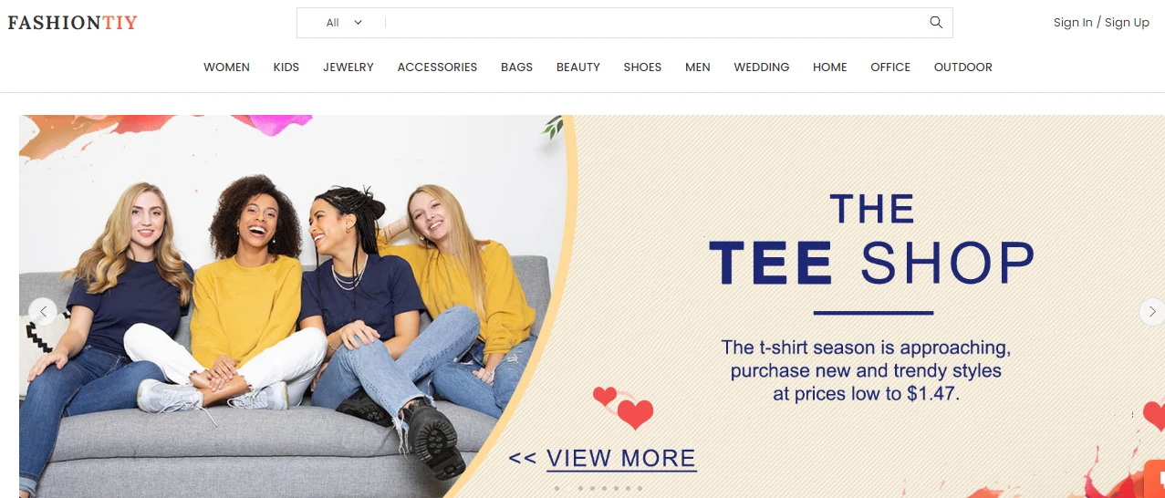Select the first carousel indicator dot

(556, 488)
